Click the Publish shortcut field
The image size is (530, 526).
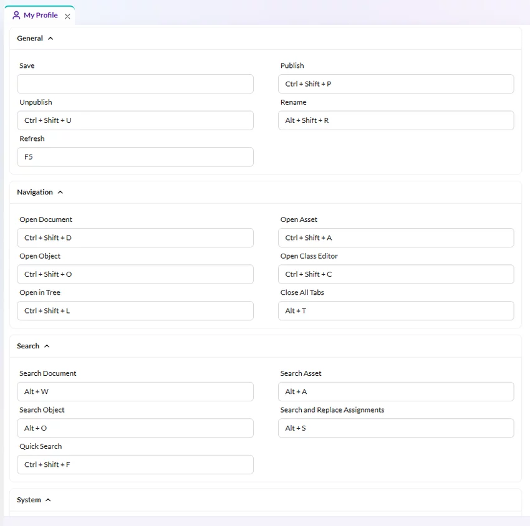[x=396, y=84]
